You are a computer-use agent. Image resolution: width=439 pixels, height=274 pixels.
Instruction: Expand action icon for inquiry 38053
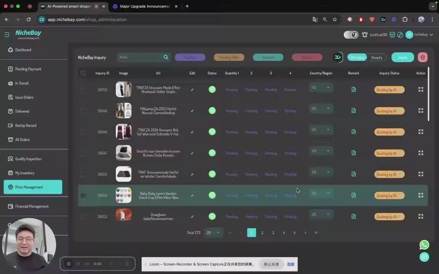[x=421, y=217]
